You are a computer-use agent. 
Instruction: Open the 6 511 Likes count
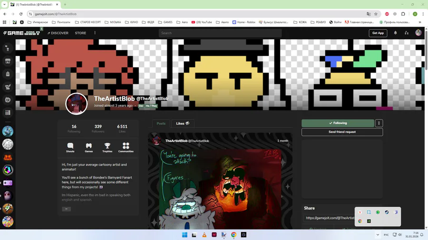tap(122, 129)
